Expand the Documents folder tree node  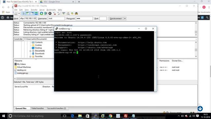pos(30,51)
